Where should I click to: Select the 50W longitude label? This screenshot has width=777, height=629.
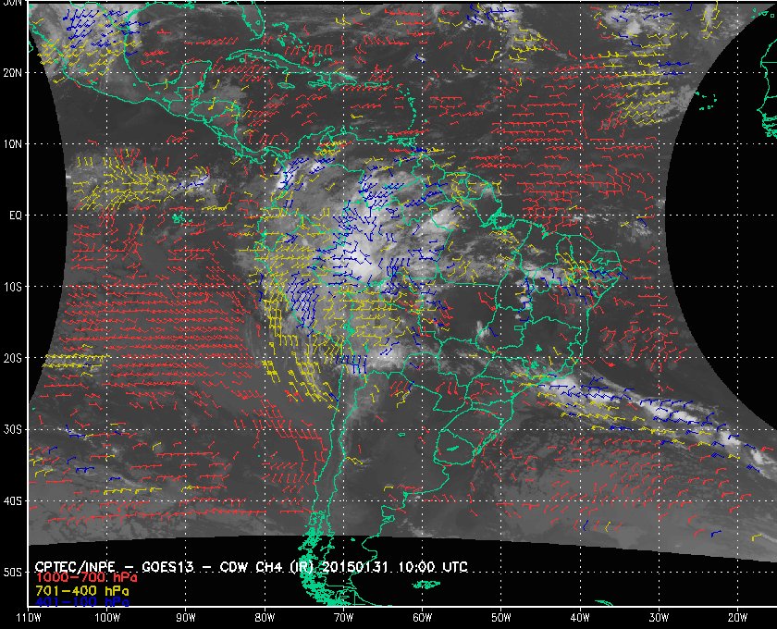(x=501, y=618)
